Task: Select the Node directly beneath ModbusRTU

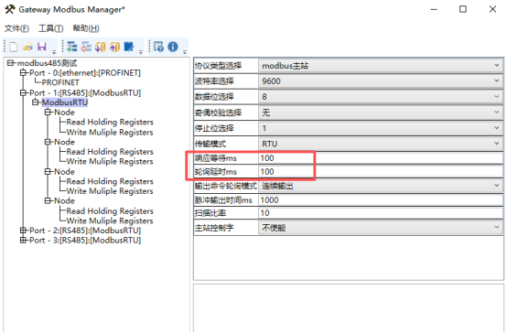Action: point(64,113)
